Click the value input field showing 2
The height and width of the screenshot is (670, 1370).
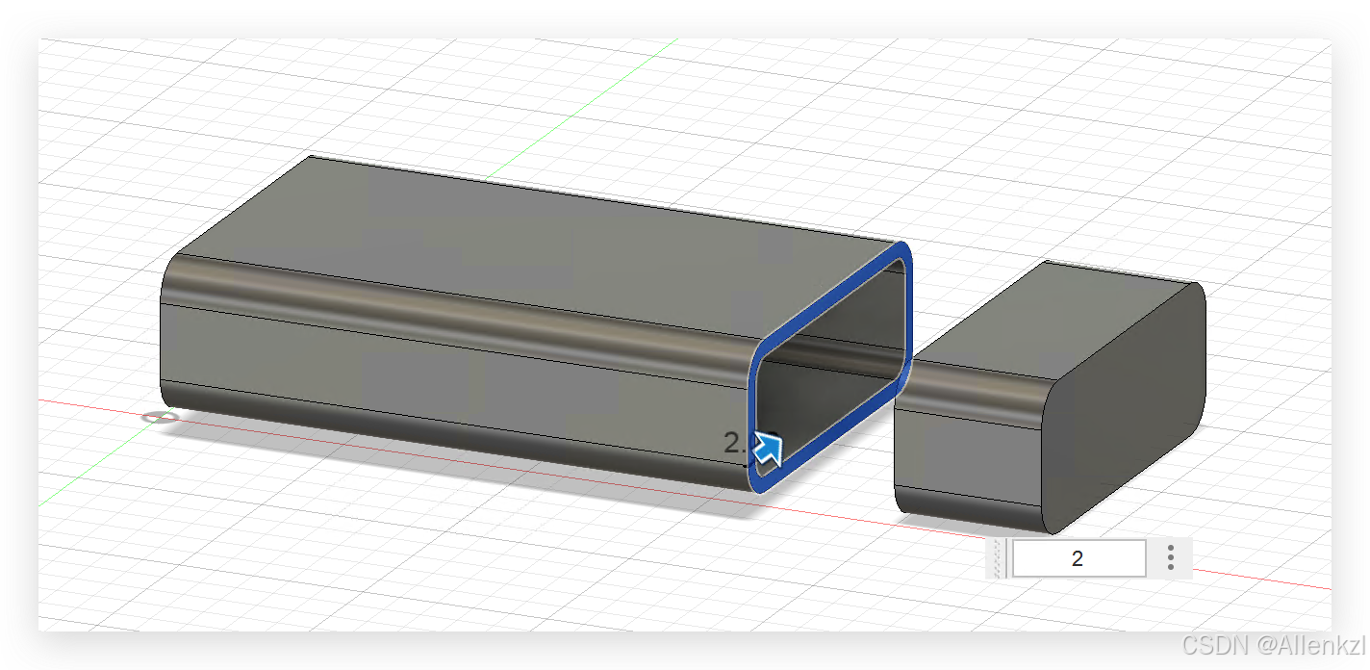click(x=1078, y=558)
